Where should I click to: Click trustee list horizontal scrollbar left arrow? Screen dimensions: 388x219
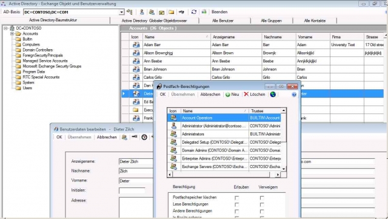170,175
